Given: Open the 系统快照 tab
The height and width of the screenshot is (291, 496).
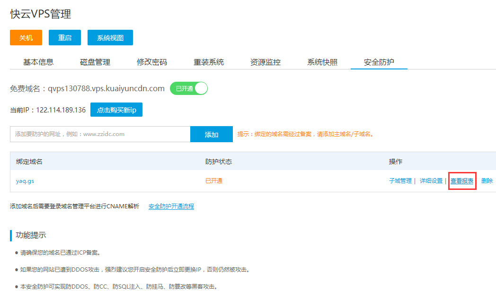Looking at the screenshot, I should tap(322, 62).
